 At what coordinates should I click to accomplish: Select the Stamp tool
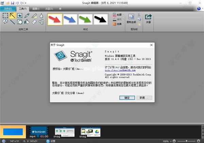(x=20, y=16)
